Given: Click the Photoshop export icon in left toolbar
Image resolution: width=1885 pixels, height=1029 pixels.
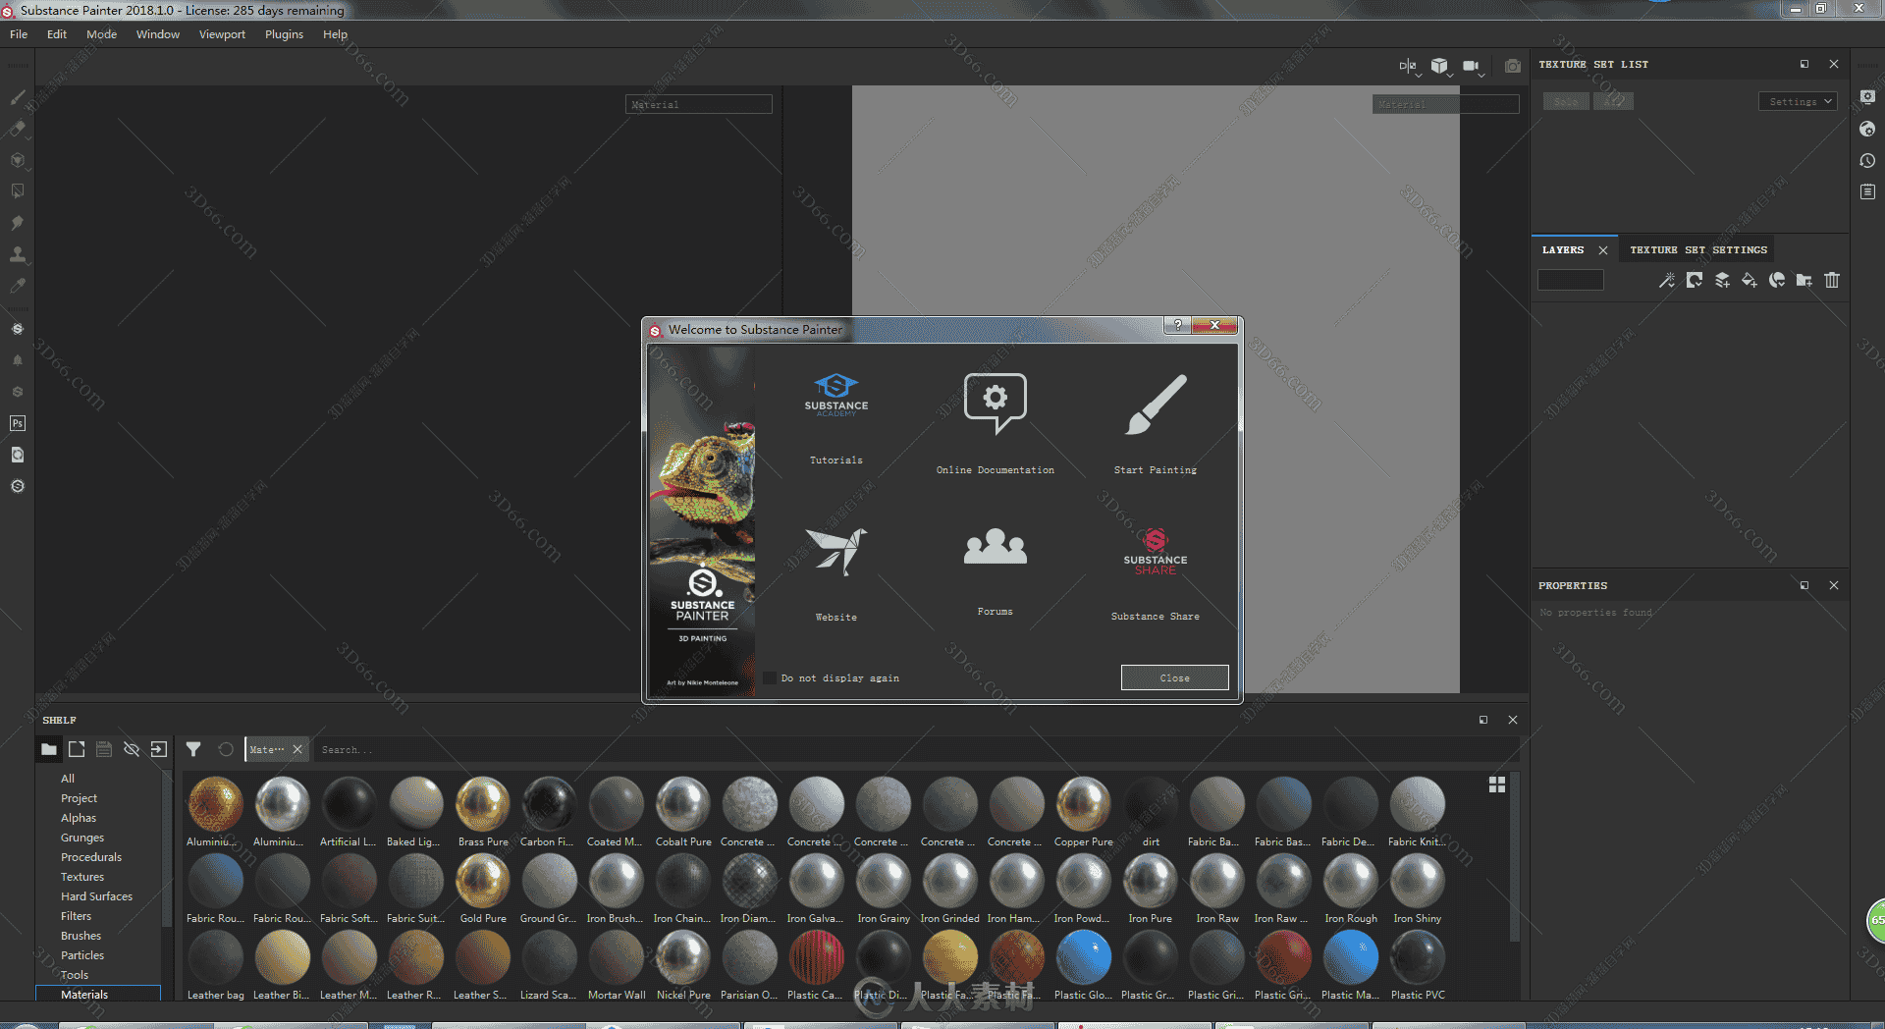Looking at the screenshot, I should click(18, 423).
